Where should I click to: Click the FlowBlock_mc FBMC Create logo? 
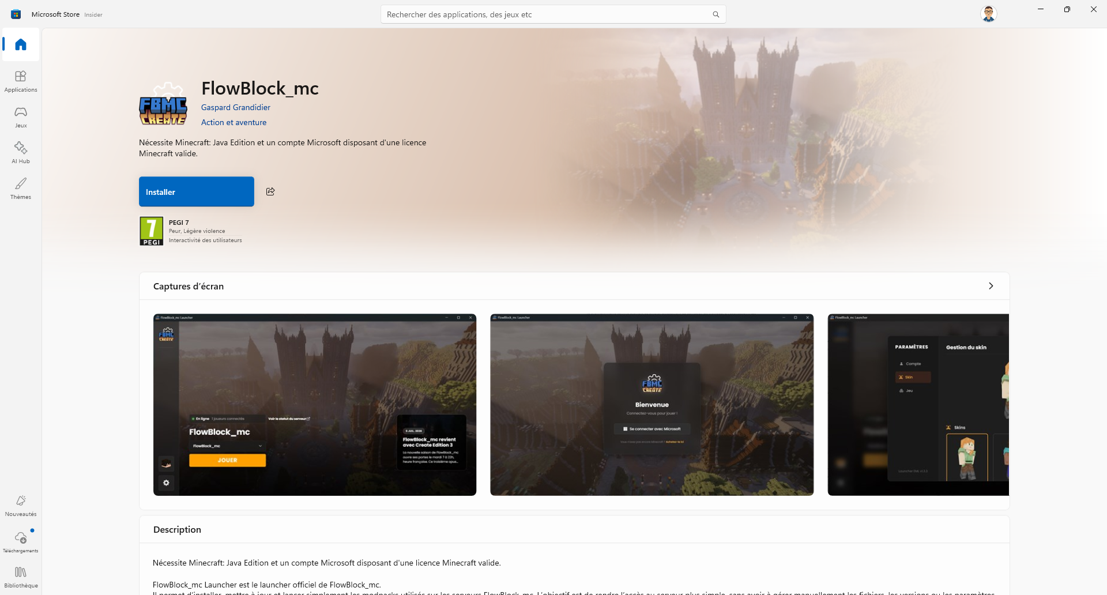(163, 104)
